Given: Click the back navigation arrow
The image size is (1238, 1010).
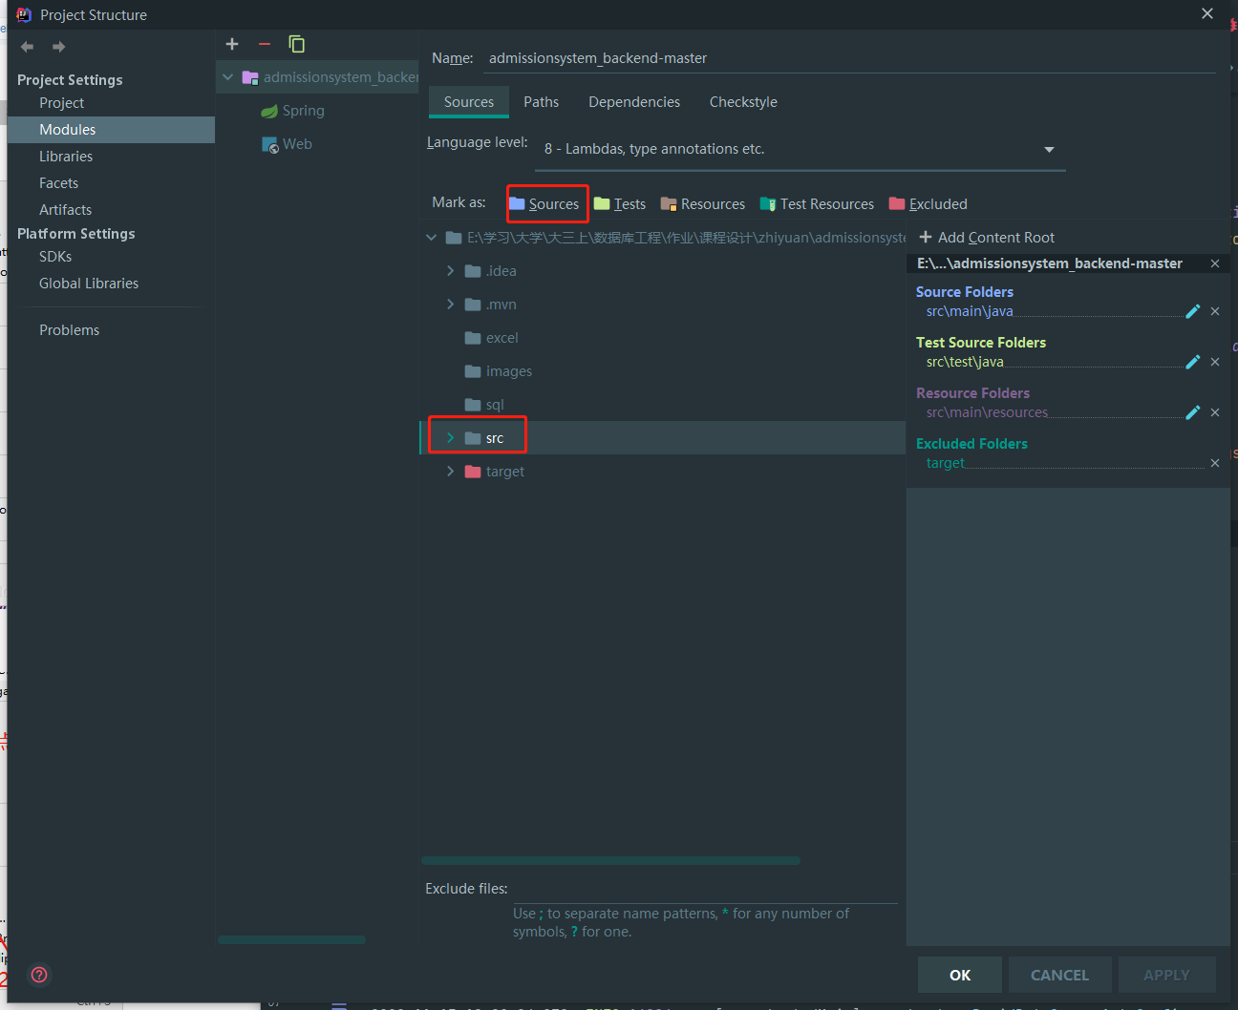Looking at the screenshot, I should click(27, 47).
